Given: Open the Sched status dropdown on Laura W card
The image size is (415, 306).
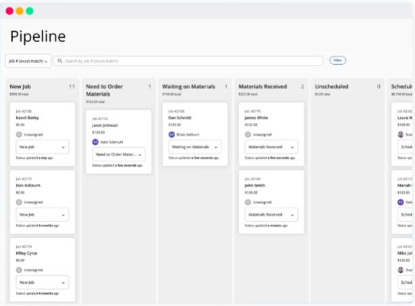Looking at the screenshot, I should tap(405, 147).
